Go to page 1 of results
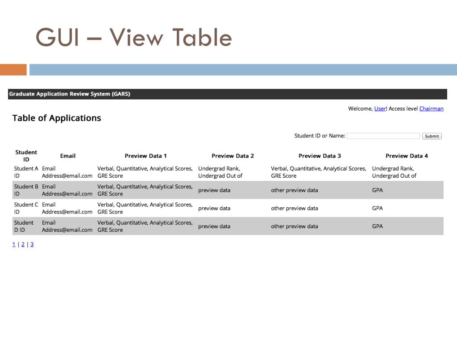457x343 pixels. (x=14, y=244)
